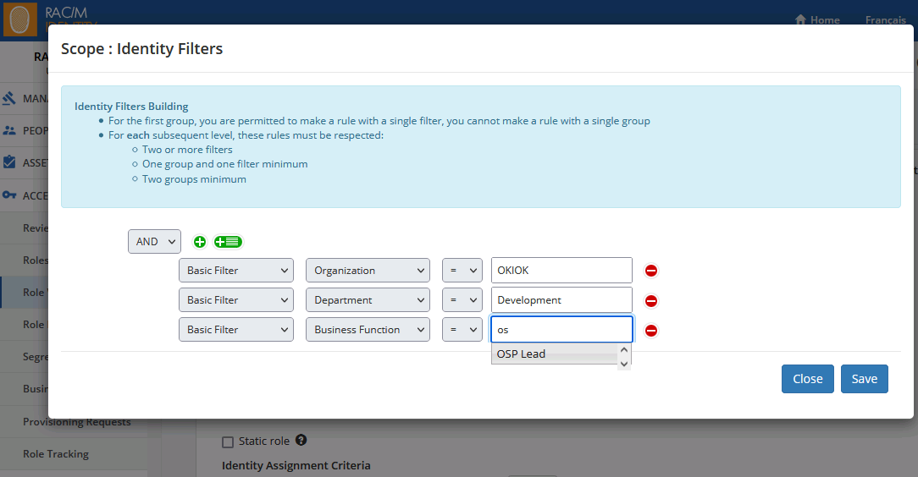Click suggestion list scroll down arrow

[x=624, y=364]
